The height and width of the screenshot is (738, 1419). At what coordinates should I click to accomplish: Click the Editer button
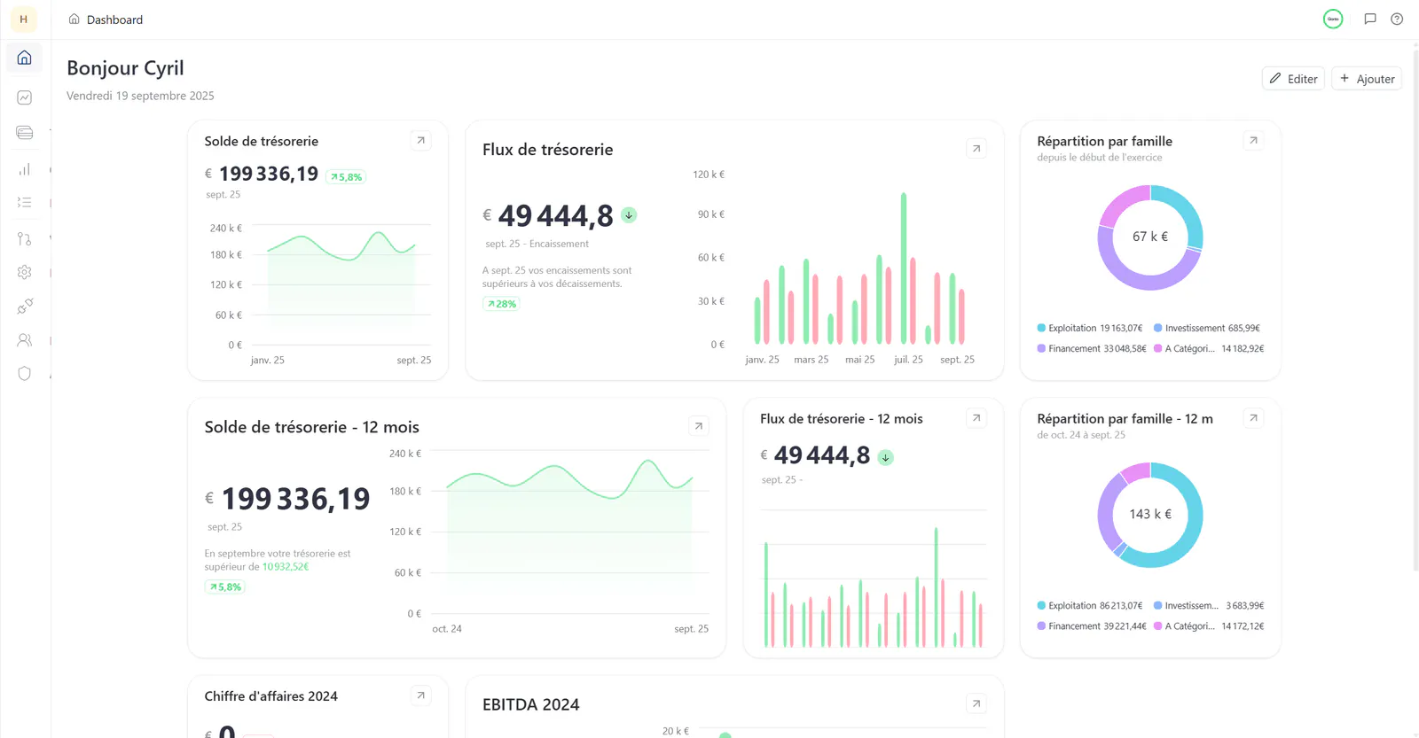point(1293,79)
